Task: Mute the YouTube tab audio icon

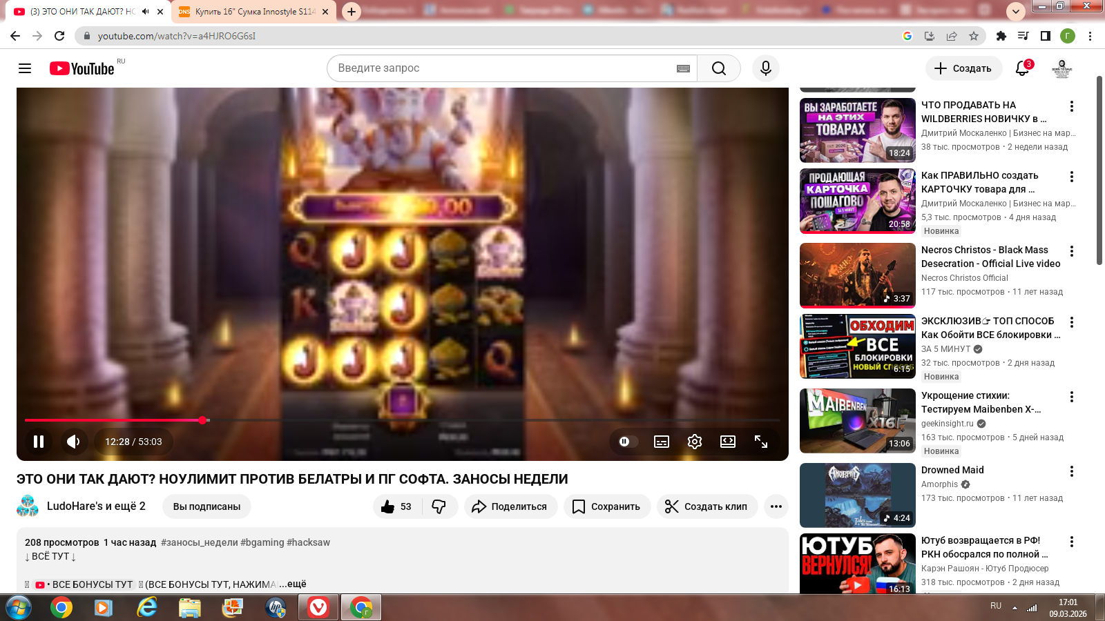Action: [x=146, y=12]
